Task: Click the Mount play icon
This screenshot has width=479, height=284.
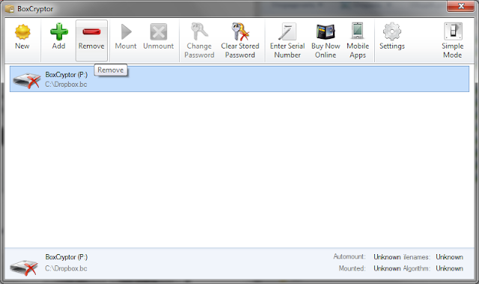Action: tap(126, 31)
